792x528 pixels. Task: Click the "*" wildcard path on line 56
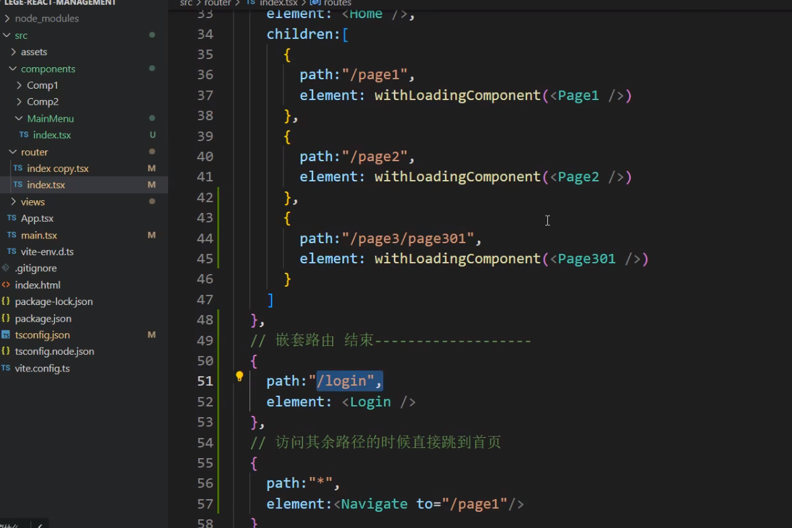coord(321,484)
